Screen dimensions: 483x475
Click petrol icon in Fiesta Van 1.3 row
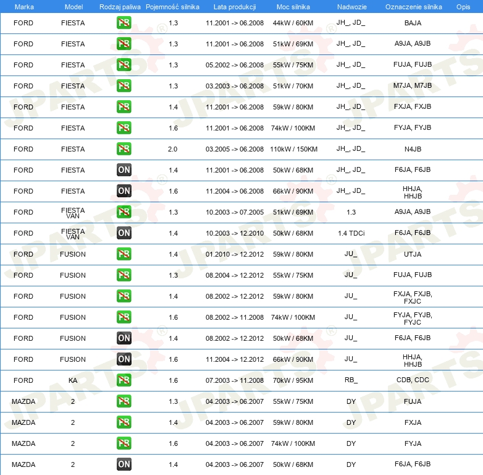(x=124, y=212)
